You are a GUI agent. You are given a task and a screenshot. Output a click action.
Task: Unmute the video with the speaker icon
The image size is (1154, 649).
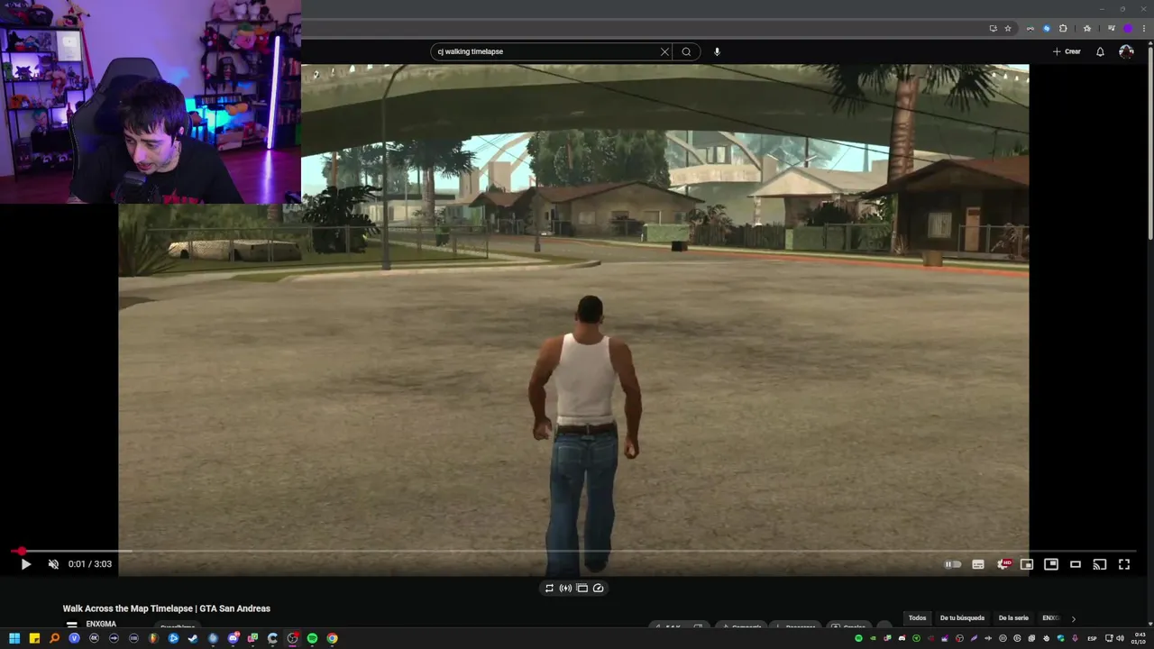pos(53,564)
